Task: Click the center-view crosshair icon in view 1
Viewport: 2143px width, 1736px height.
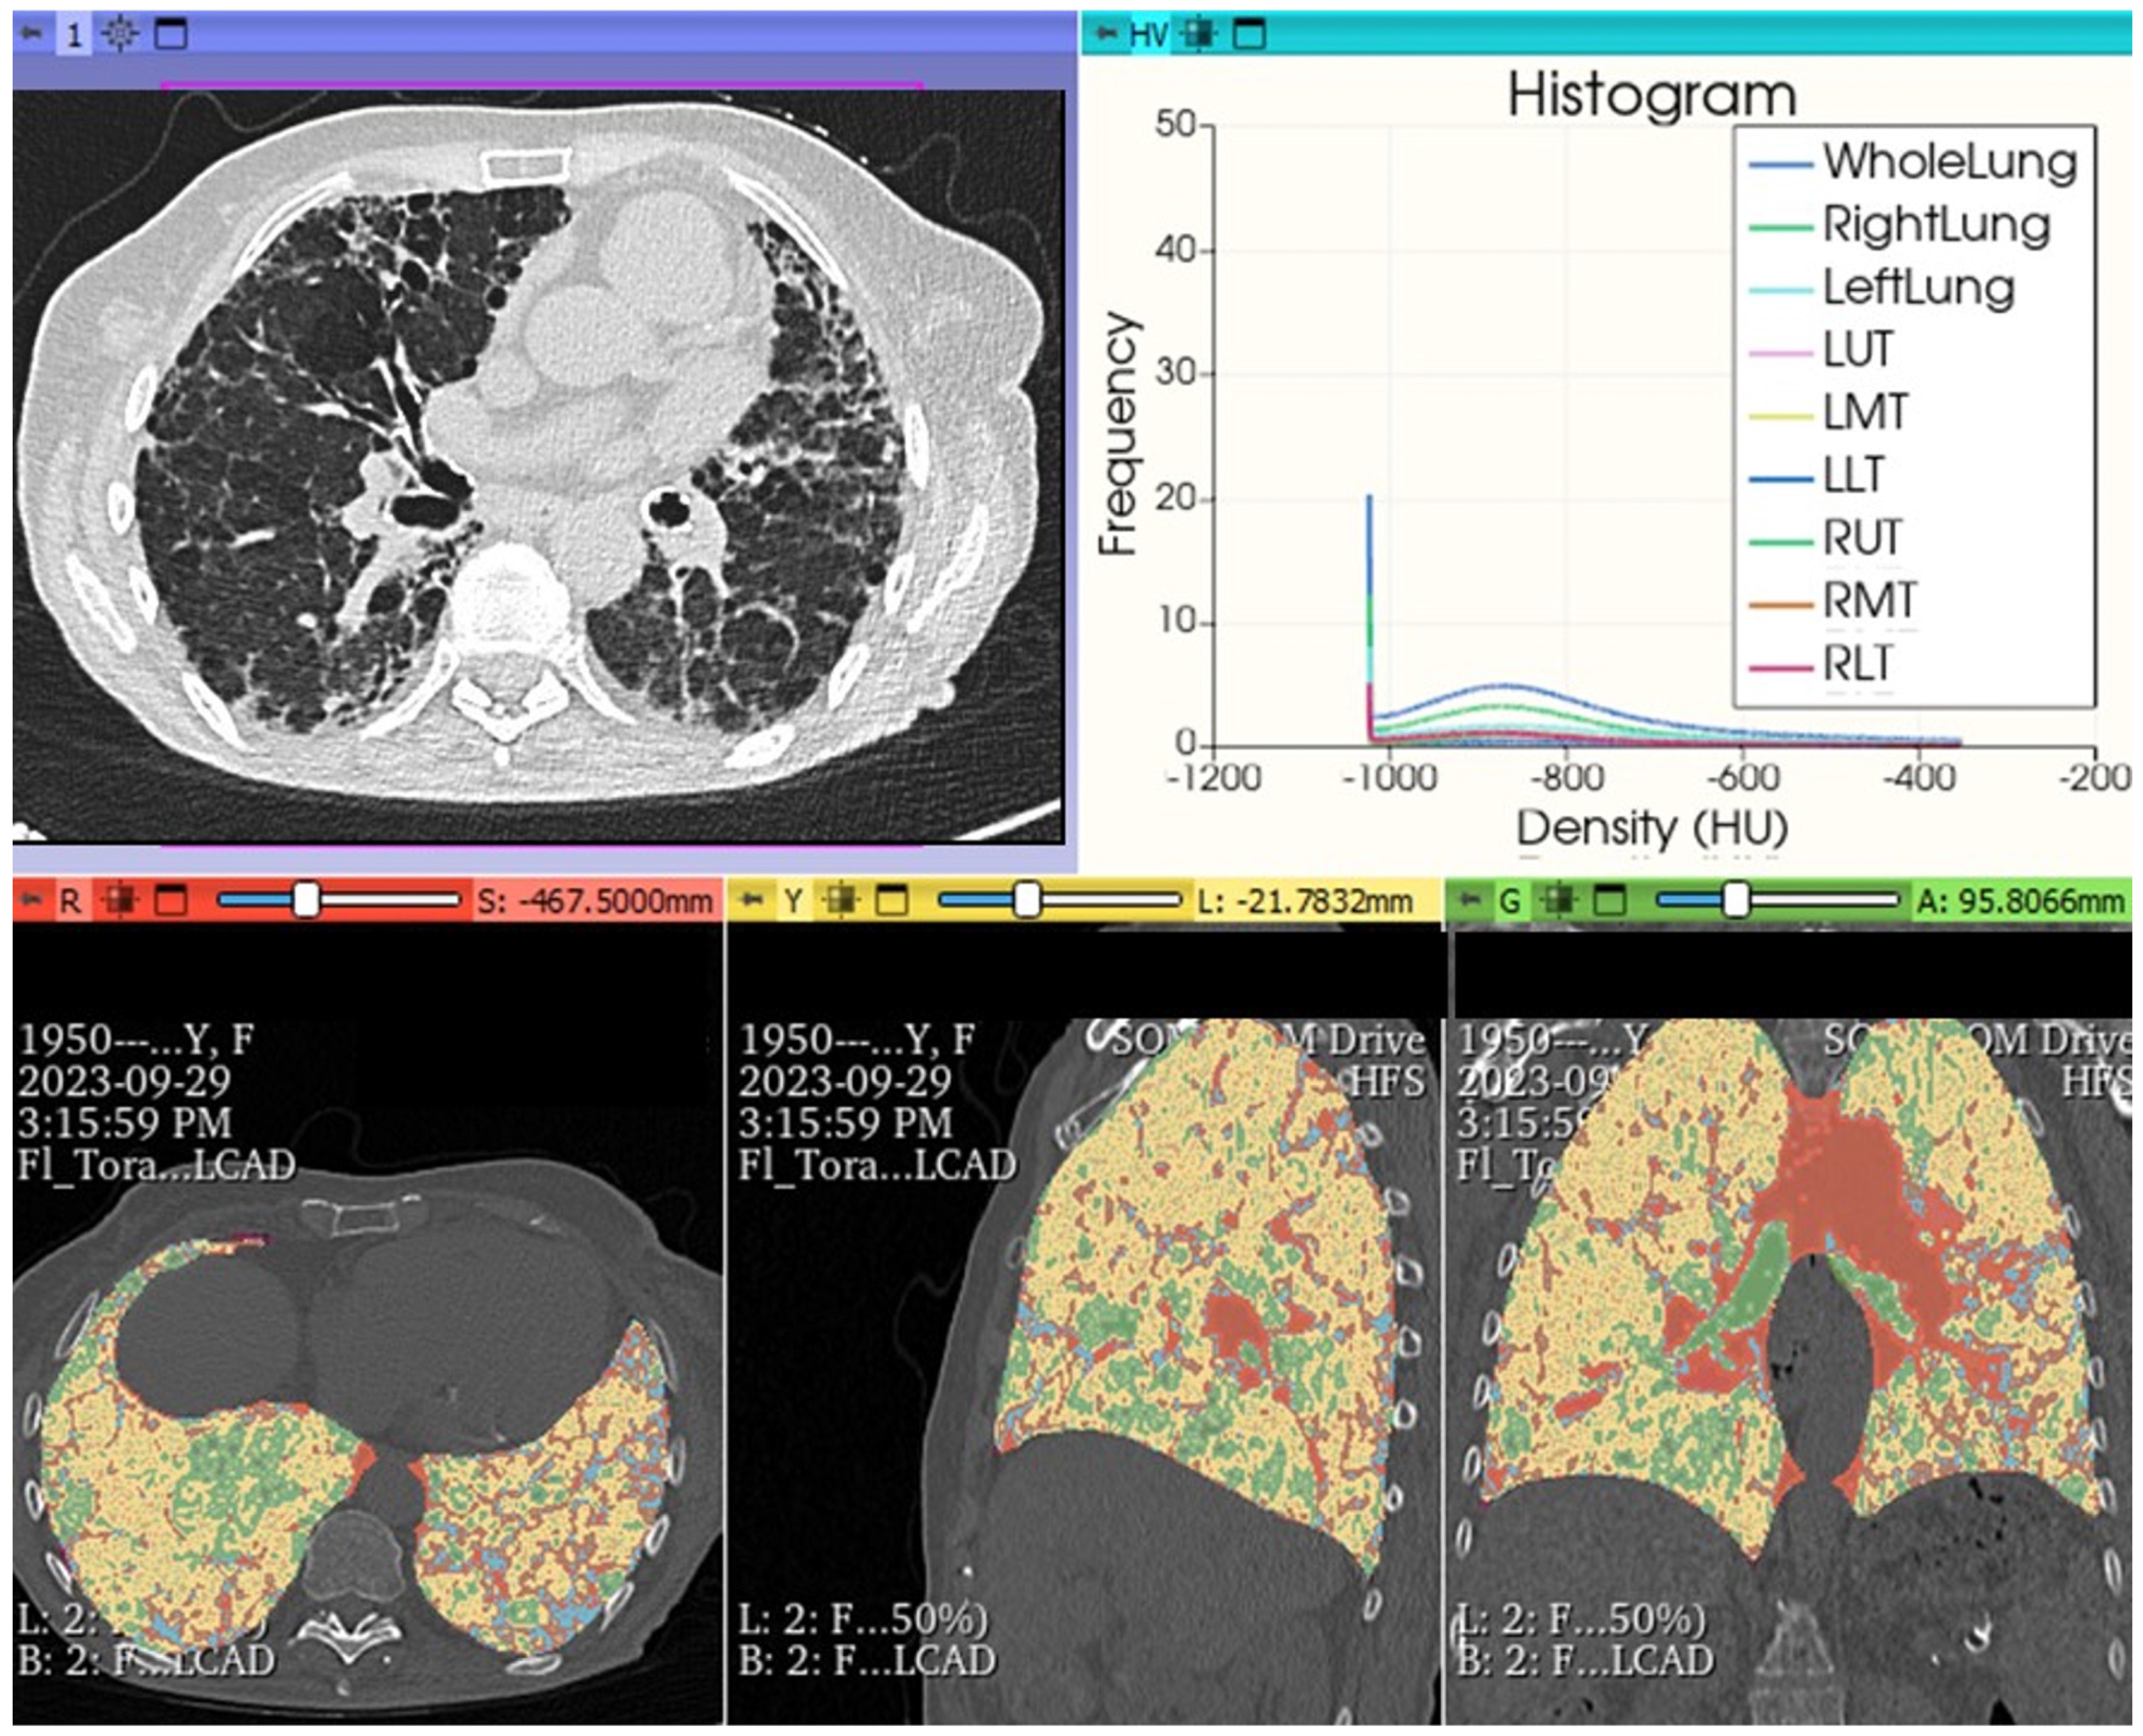Action: tap(120, 35)
